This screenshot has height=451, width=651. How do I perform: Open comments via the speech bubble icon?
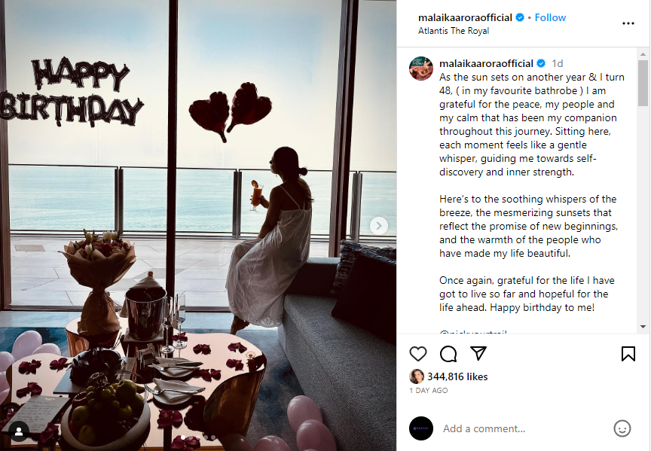point(448,354)
